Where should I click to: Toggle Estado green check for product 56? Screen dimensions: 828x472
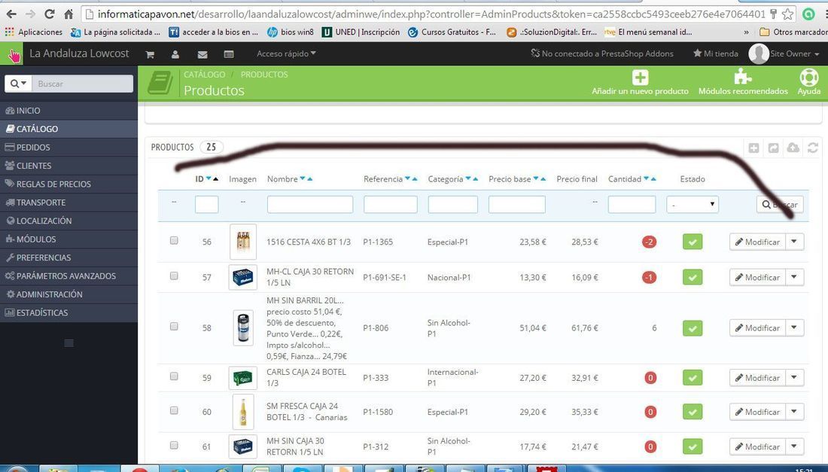coord(693,242)
